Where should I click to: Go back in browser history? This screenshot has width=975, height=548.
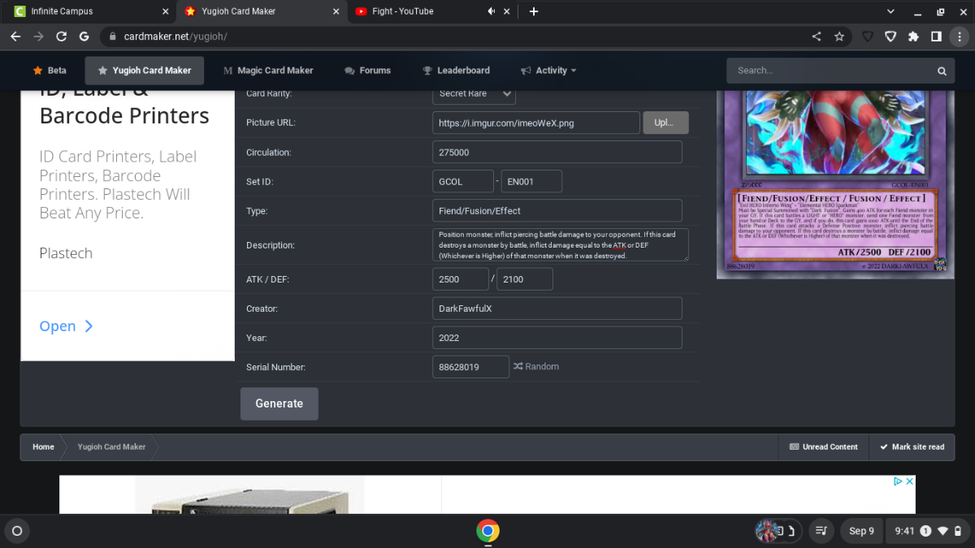coord(15,37)
